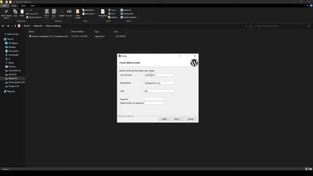Focus the Password field
This screenshot has height=176, width=313.
point(154,99)
